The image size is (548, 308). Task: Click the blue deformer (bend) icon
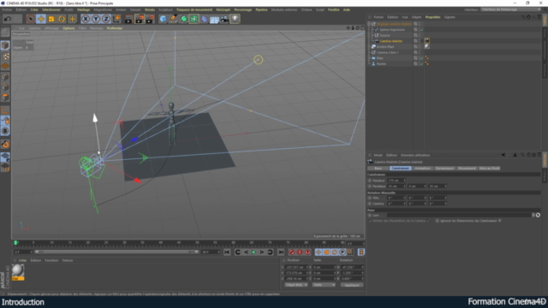coord(204,19)
